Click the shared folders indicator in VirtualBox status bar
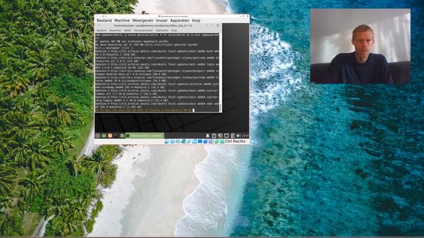 [x=194, y=141]
